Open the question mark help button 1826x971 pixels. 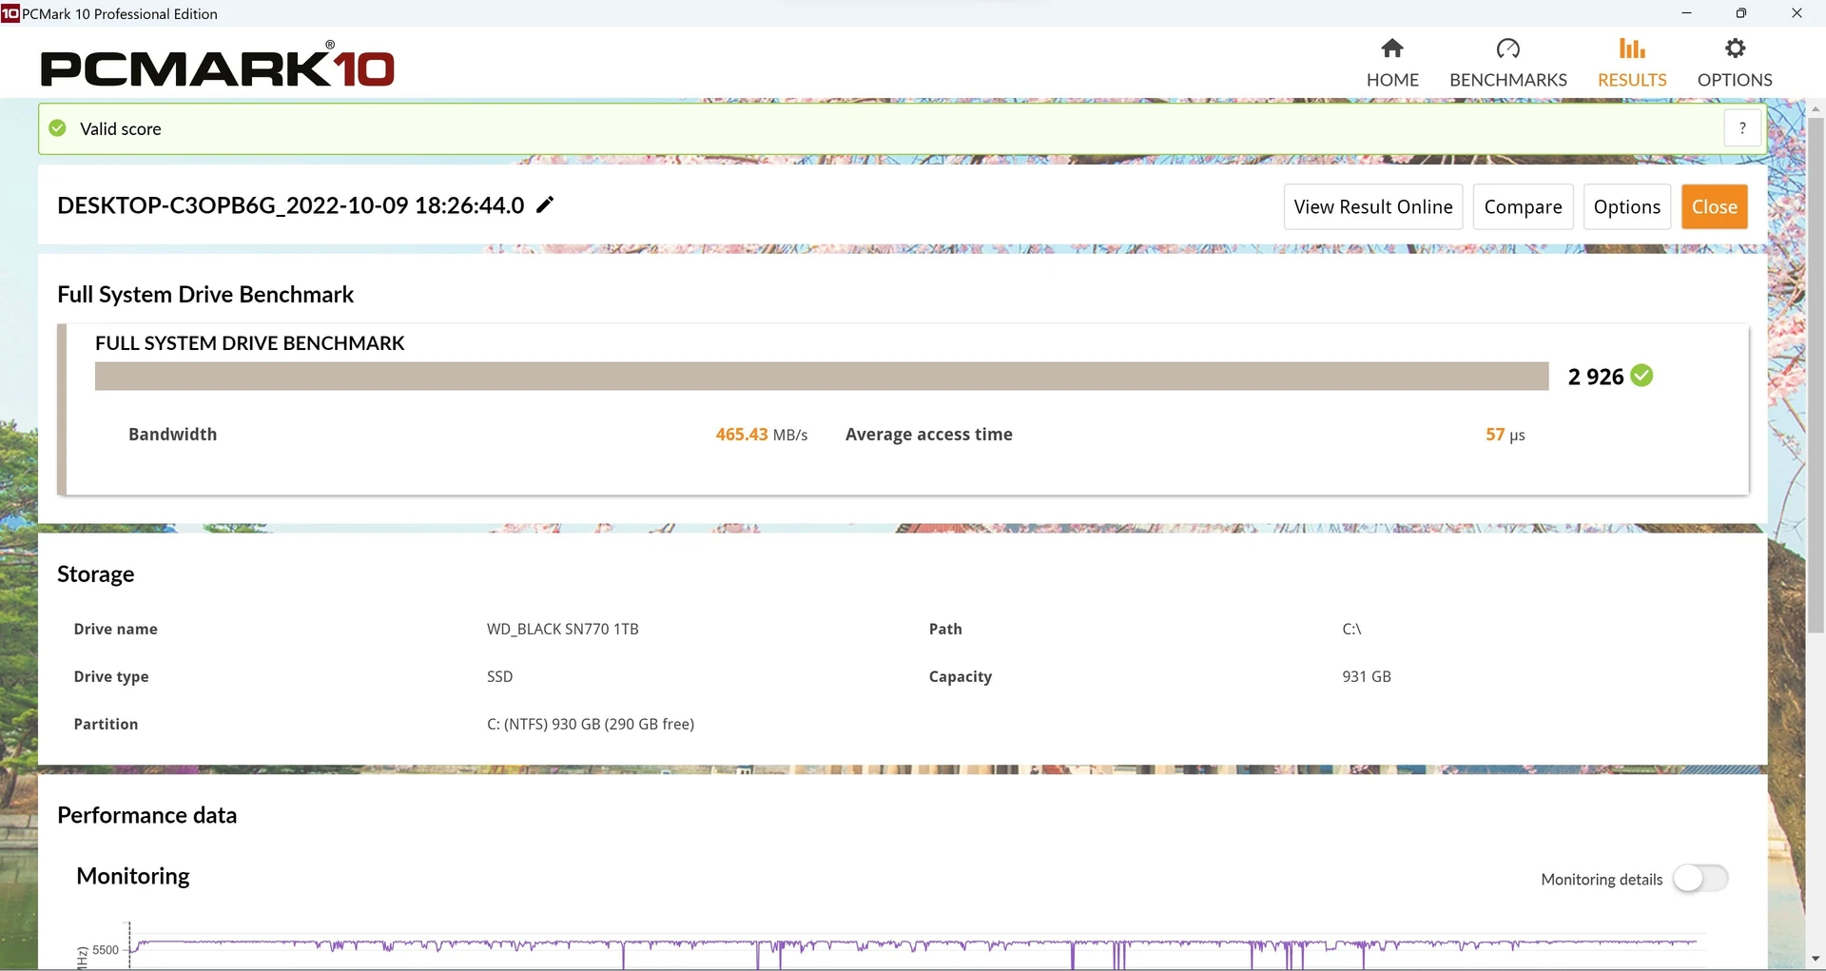(x=1742, y=127)
